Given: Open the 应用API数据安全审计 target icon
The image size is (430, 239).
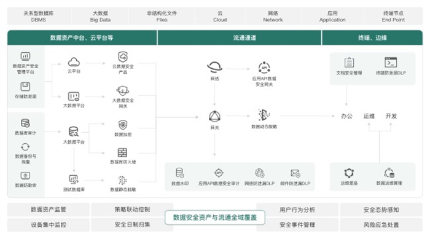Looking at the screenshot, I should tap(219, 173).
